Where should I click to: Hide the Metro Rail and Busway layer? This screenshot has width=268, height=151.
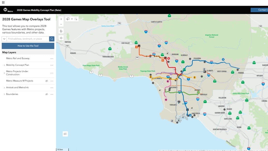point(47,58)
